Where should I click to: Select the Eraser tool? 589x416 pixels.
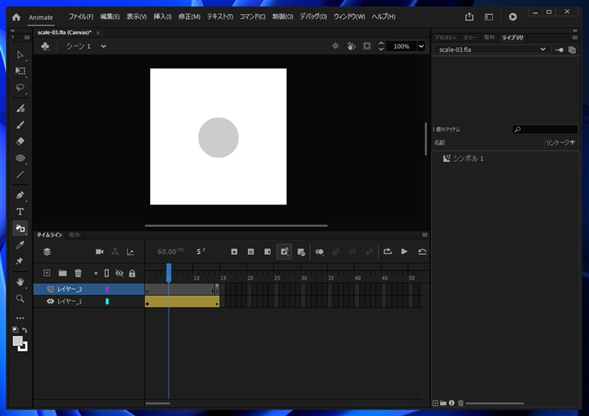20,141
